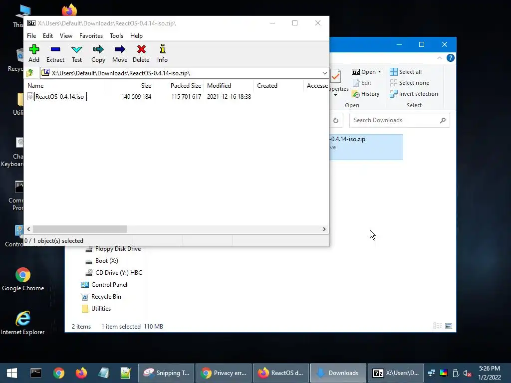Click horizontal scrollbar left arrow in 7-Zip
Viewport: 511px width, 383px height.
[28, 229]
